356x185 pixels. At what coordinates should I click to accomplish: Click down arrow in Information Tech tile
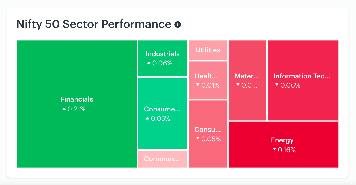point(277,85)
